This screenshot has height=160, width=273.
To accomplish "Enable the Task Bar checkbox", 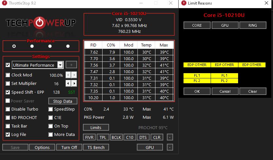I will [8, 126].
